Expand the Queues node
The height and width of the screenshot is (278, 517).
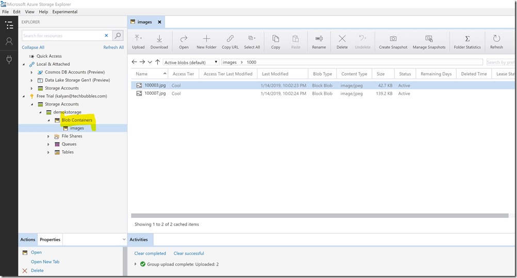pyautogui.click(x=49, y=144)
